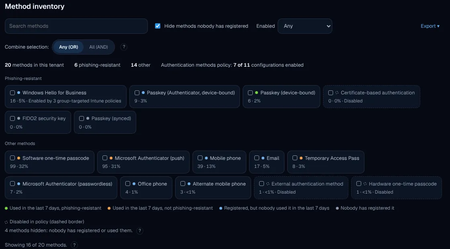
Task: Click the '95 · 31%' usage value
Action: [x=111, y=166]
